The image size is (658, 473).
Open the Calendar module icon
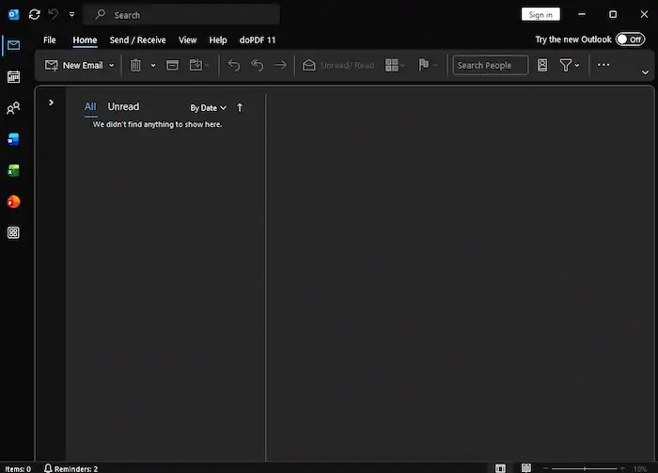click(13, 77)
